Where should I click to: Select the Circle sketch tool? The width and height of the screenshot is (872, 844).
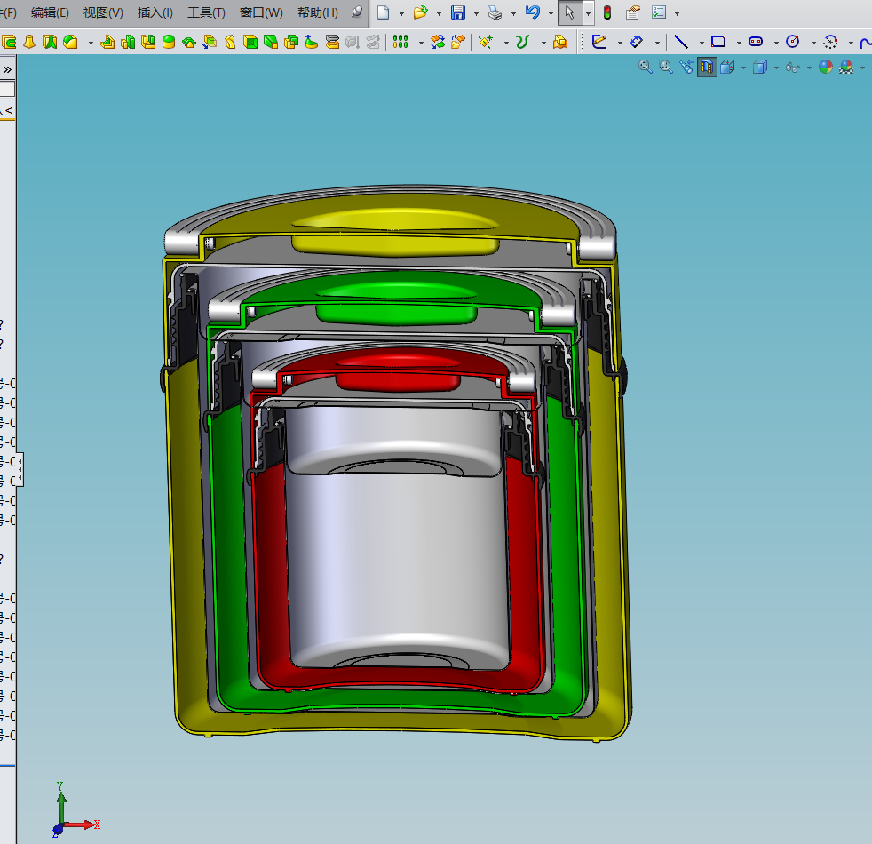coord(793,42)
